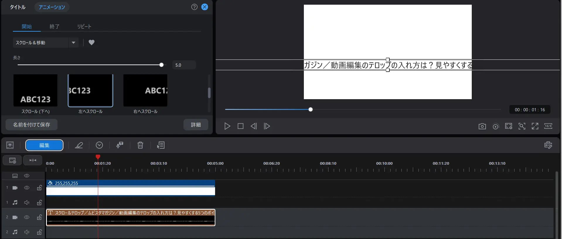562x239 pixels.
Task: Switch to the タイトル tab
Action: (x=18, y=7)
